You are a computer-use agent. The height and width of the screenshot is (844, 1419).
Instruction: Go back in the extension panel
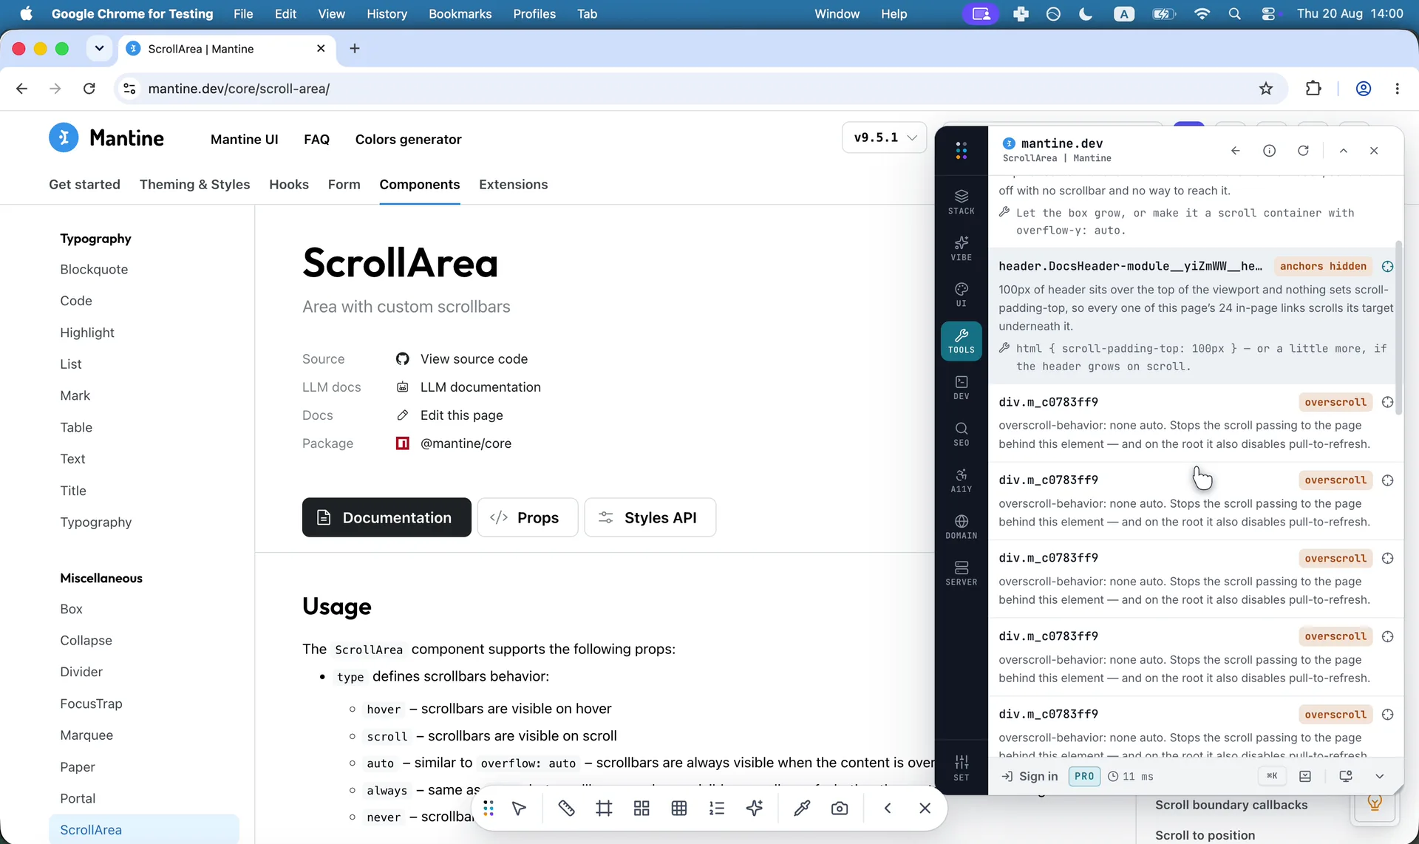(1235, 151)
